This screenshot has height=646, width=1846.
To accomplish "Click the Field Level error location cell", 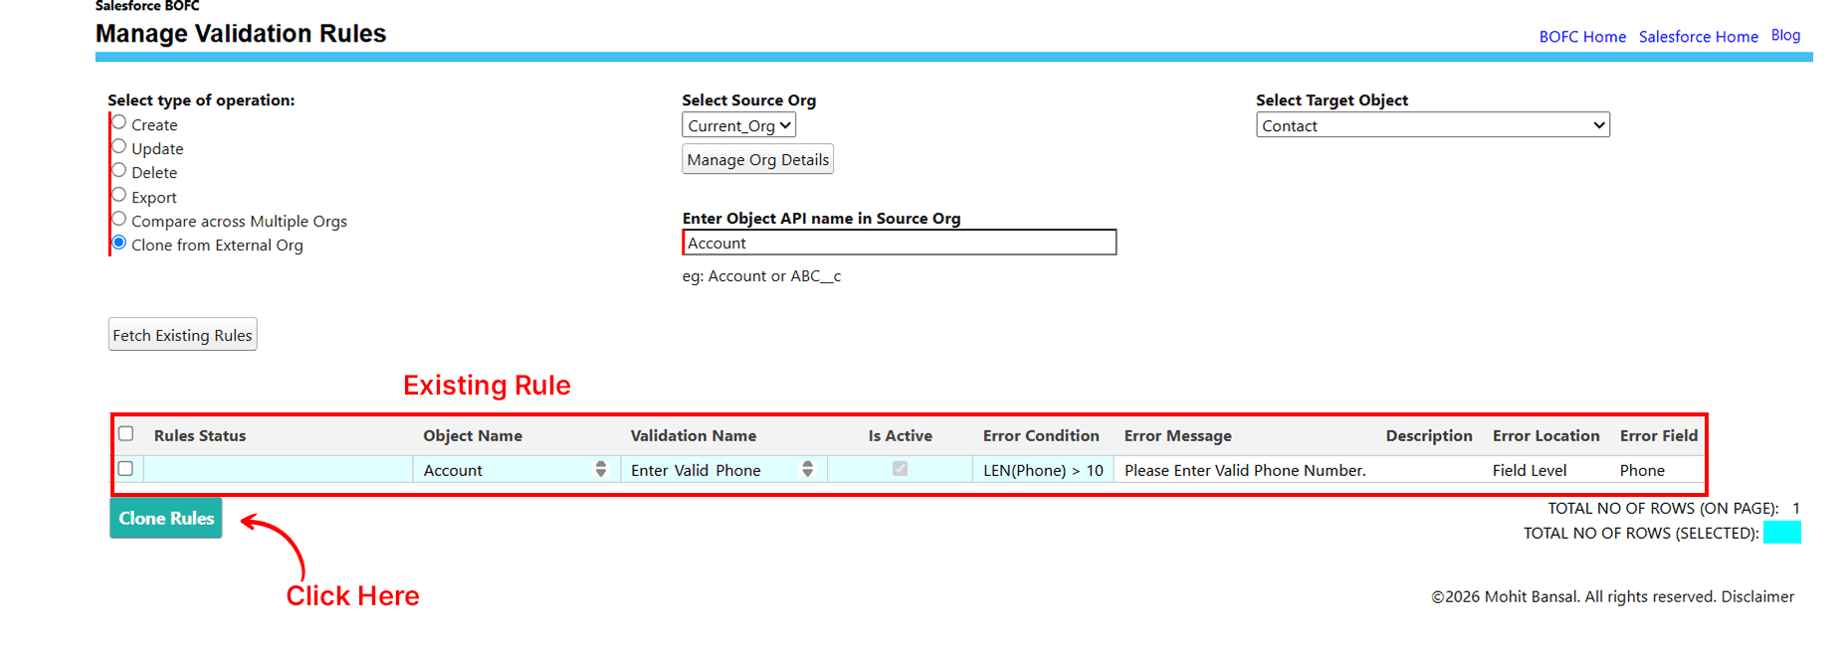I will [1530, 470].
